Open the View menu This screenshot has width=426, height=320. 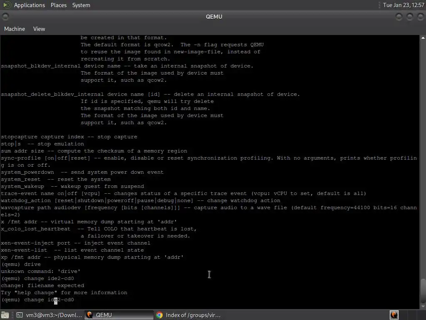(39, 29)
